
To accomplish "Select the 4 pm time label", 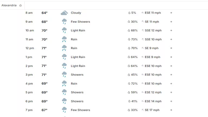I will point(29,84).
